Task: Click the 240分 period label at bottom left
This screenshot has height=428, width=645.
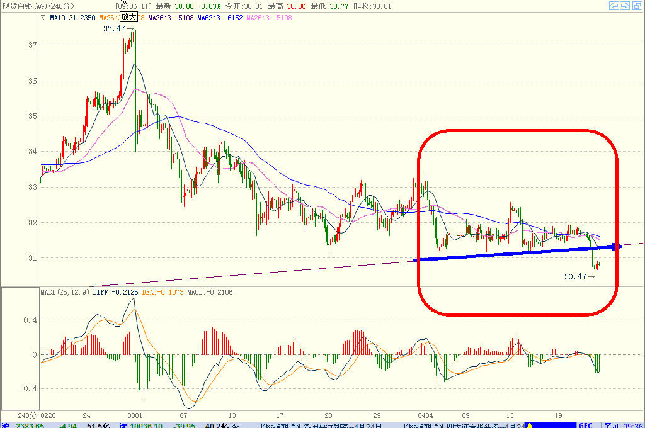Action: point(26,415)
